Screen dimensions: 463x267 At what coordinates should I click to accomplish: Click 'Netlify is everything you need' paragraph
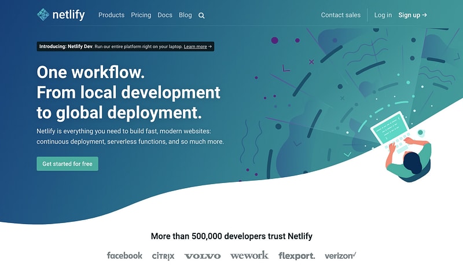click(130, 136)
